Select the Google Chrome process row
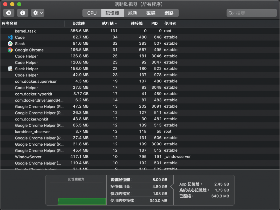This screenshot has height=210, width=280. click(x=140, y=50)
